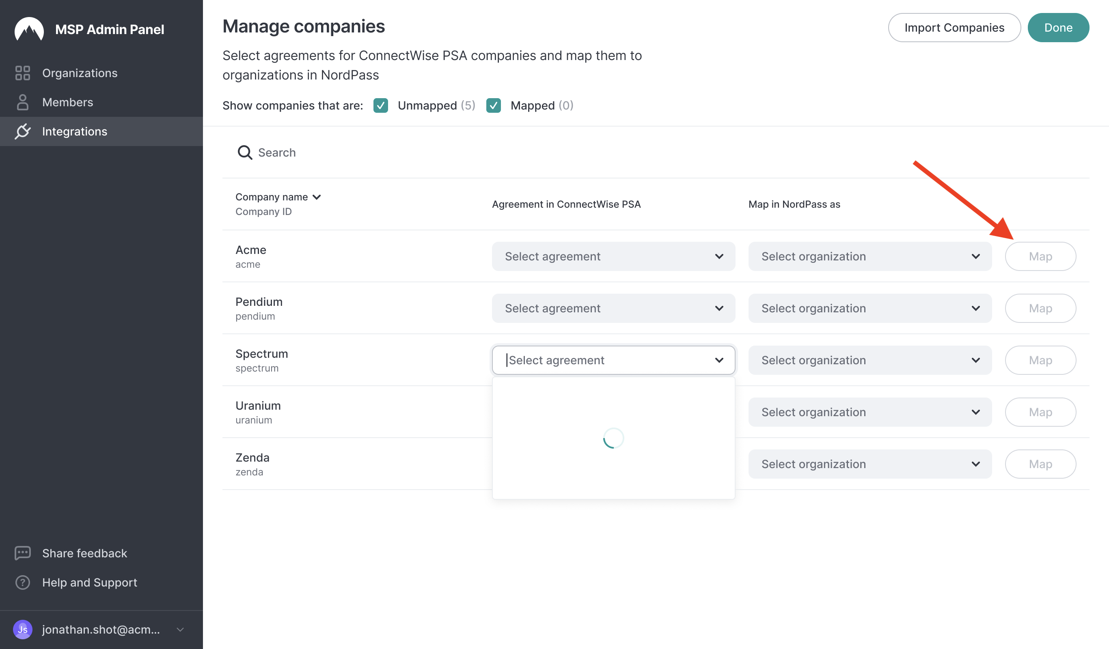Click the Spectrum Select agreement field
Viewport: 1109px width, 649px height.
pyautogui.click(x=613, y=360)
